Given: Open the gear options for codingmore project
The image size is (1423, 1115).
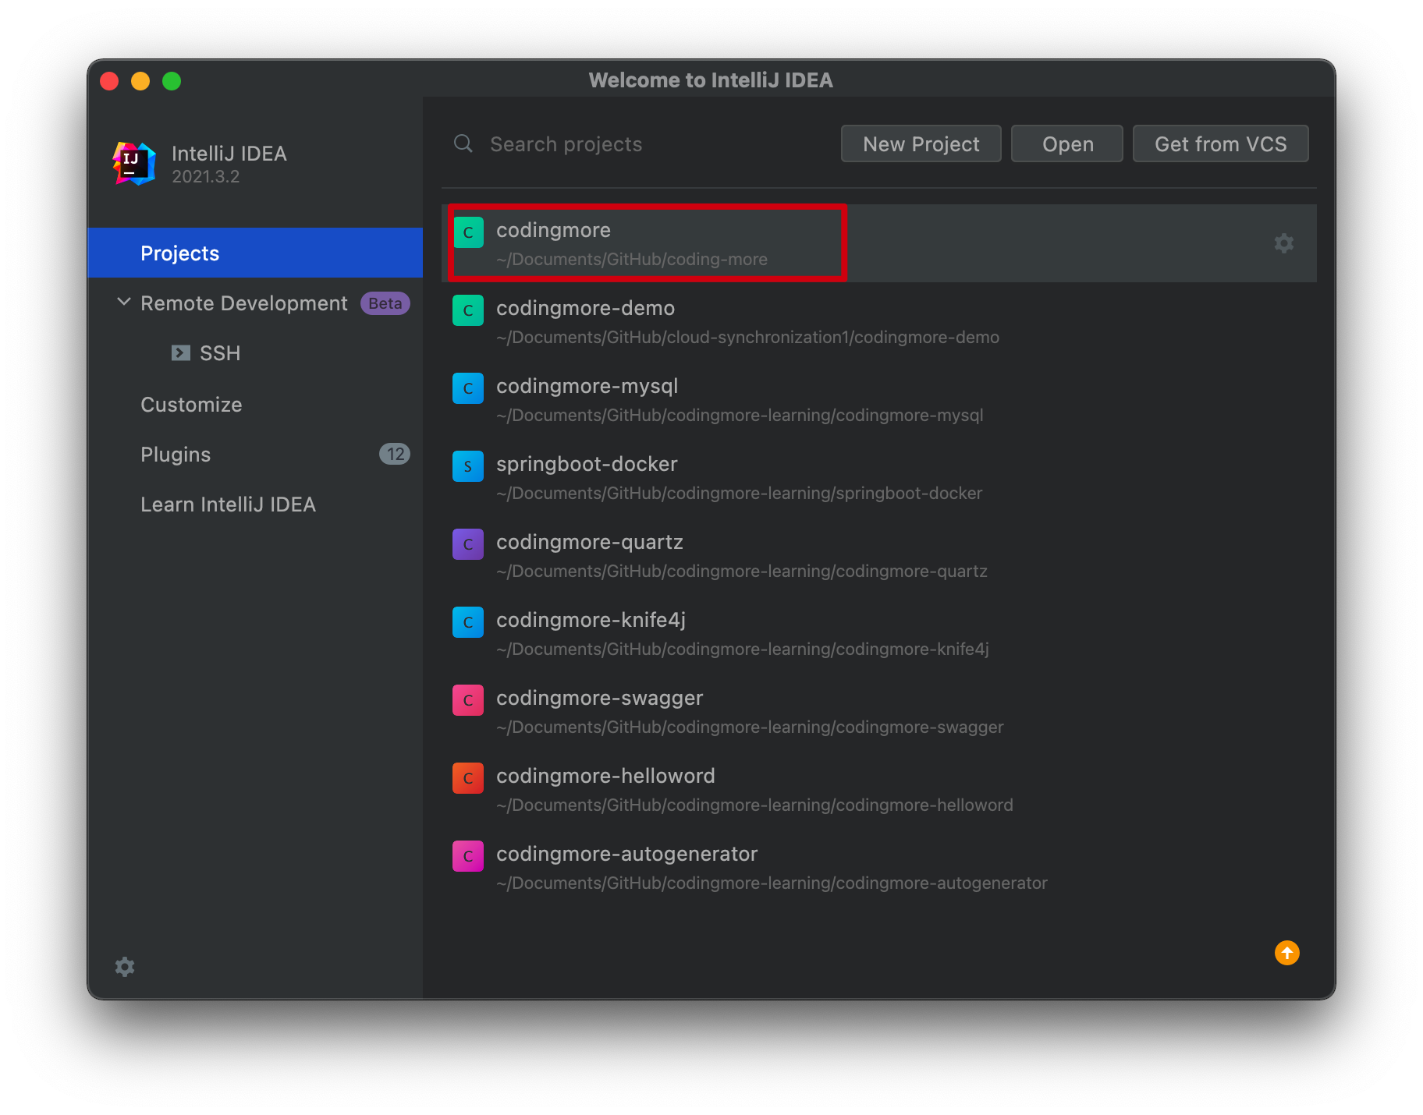Looking at the screenshot, I should point(1283,243).
